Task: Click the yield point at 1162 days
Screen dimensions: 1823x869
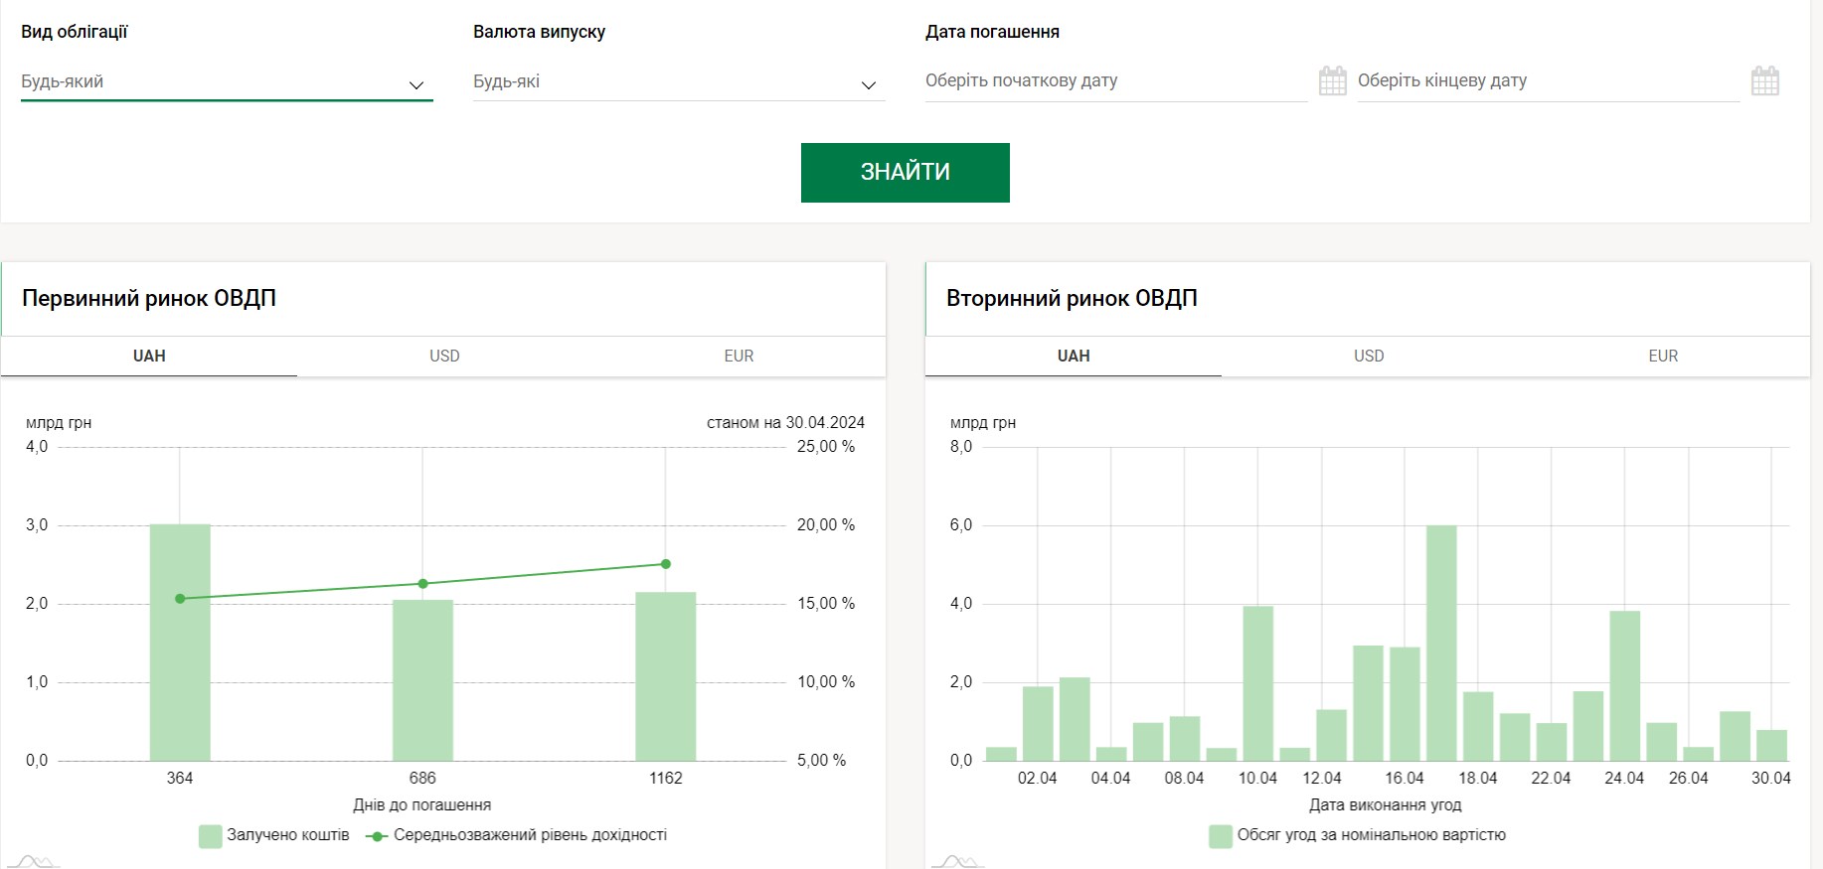Action: click(x=666, y=564)
